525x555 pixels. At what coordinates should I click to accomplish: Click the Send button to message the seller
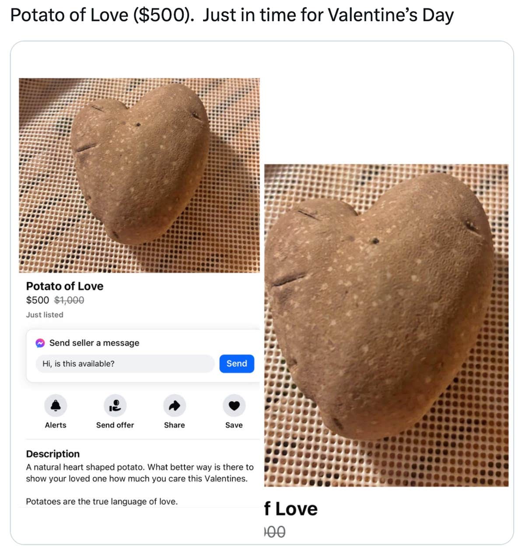point(236,364)
